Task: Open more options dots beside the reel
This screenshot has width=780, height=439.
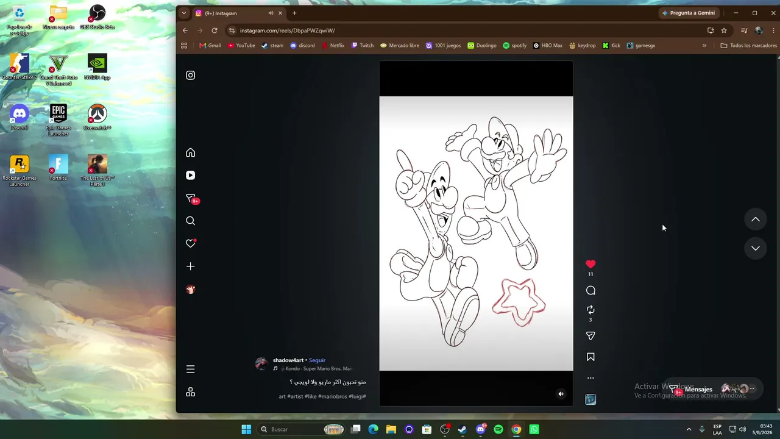Action: [590, 378]
